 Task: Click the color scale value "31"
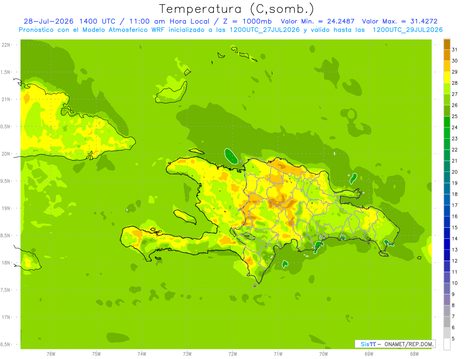(x=455, y=50)
